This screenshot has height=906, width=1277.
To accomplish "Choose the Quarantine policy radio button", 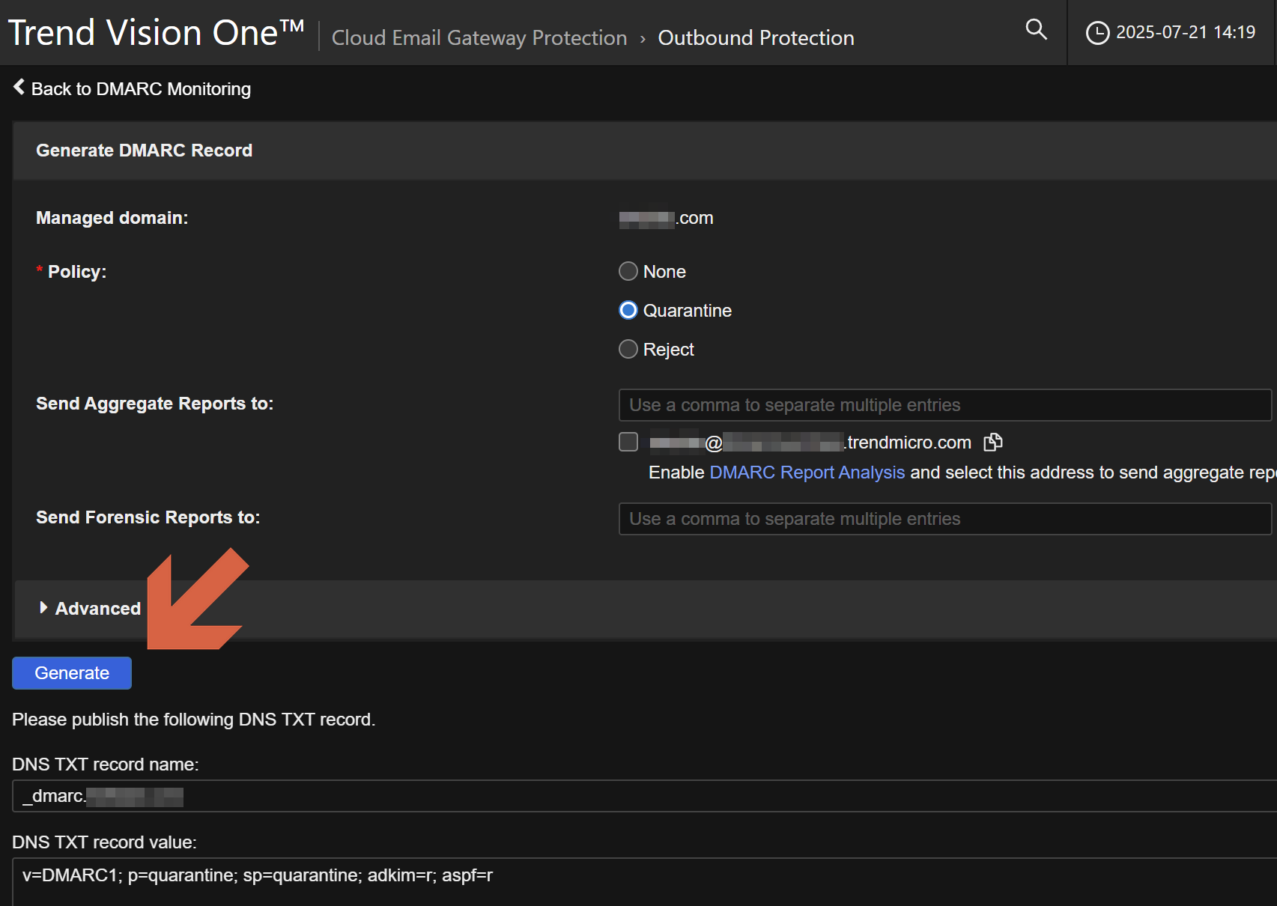I will [x=628, y=310].
